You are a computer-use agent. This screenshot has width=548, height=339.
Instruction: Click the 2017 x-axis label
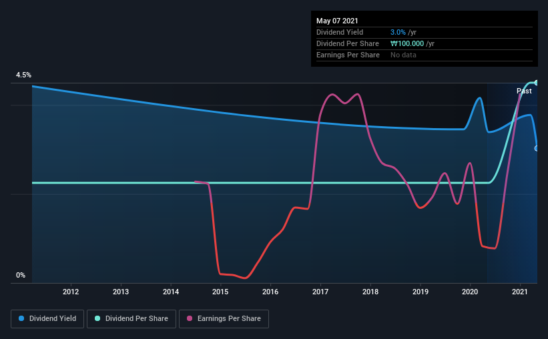320,292
